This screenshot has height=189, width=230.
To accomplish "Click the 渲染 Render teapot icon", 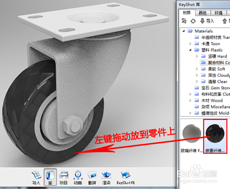I will [106, 177].
